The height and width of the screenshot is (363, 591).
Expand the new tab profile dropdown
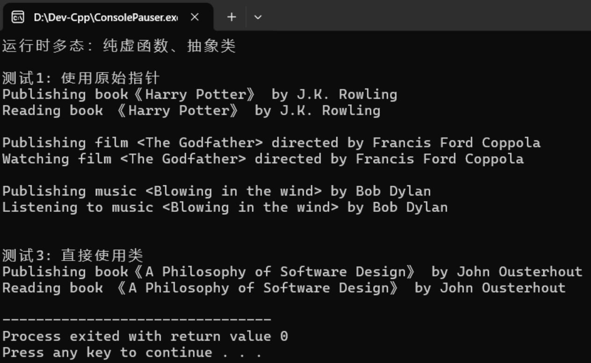[258, 17]
